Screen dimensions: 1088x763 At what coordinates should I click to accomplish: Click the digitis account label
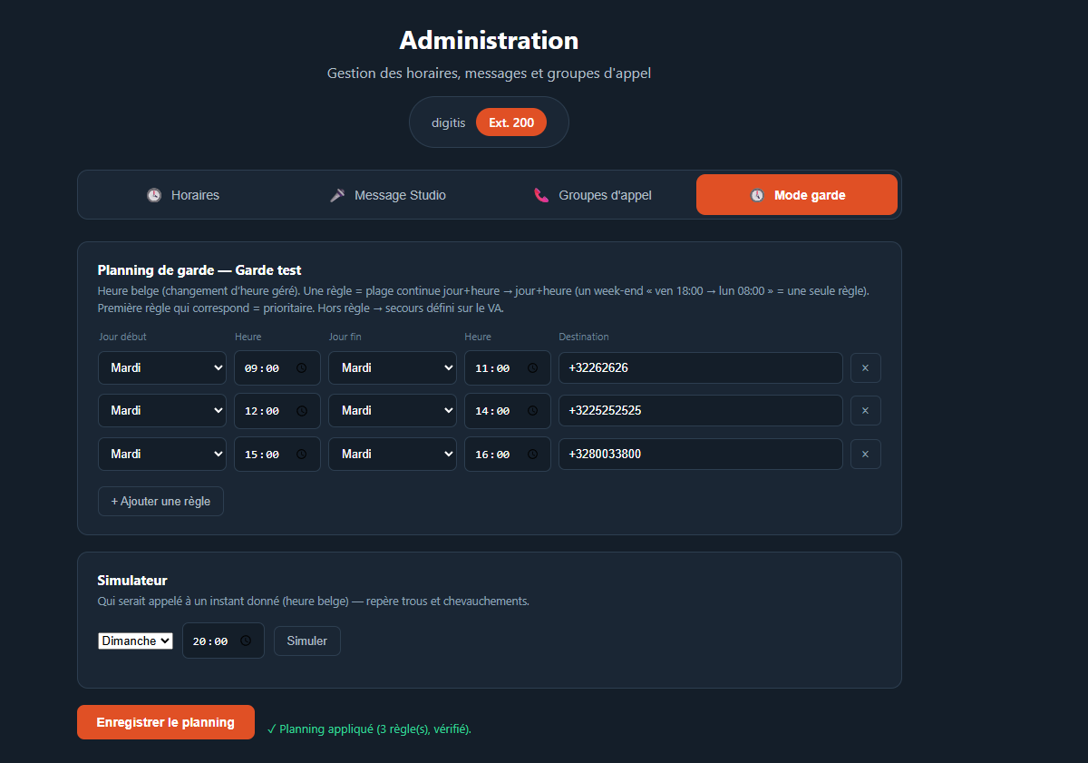point(448,122)
